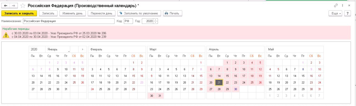This screenshot has height=106, width=356.
Task: Go back with the left arrow icon
Action: (6, 6)
